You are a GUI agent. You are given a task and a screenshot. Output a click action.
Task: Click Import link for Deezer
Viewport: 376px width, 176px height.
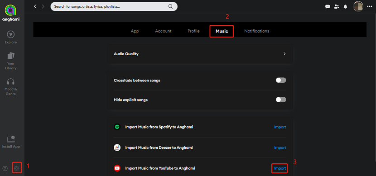click(280, 147)
